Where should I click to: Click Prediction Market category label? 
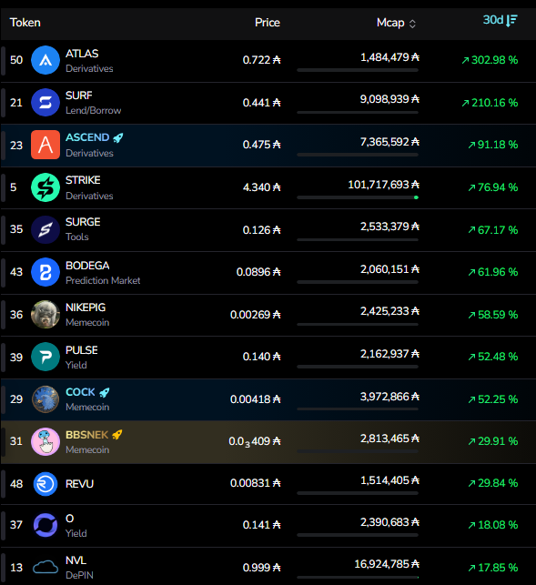click(x=103, y=280)
